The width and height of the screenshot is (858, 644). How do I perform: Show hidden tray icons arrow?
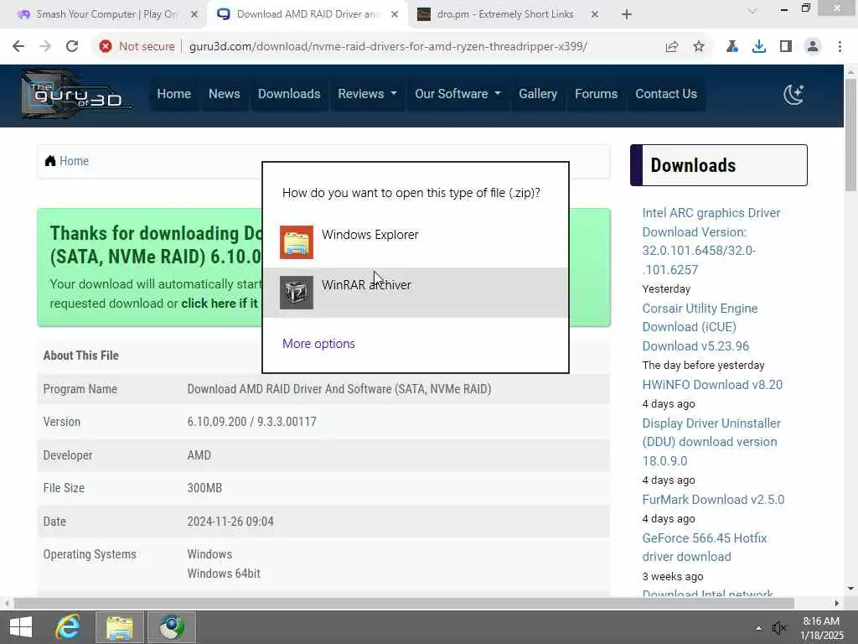[758, 628]
